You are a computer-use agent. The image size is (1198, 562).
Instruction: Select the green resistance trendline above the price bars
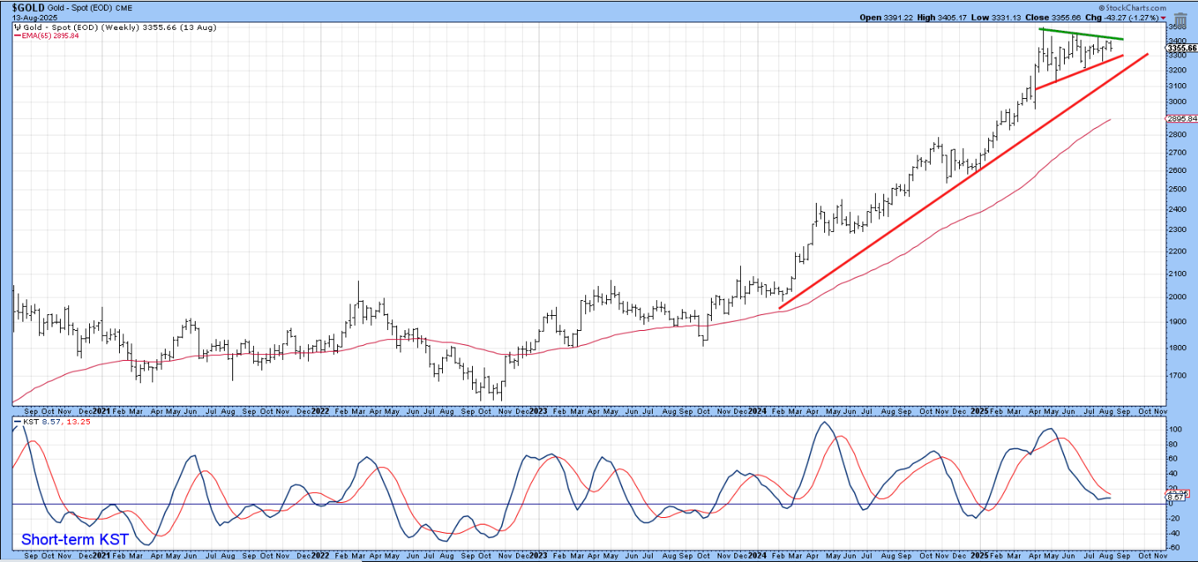click(1082, 34)
